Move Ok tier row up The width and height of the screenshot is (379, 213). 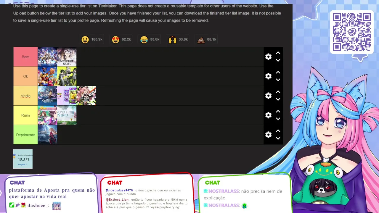278,72
